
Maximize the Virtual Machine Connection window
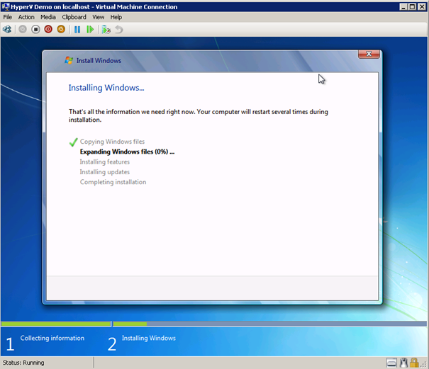pyautogui.click(x=412, y=7)
